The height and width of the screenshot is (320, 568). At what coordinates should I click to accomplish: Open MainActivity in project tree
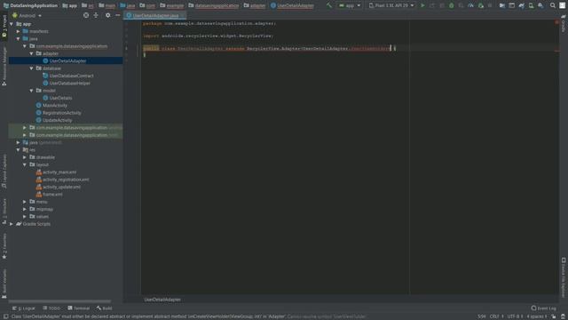pyautogui.click(x=55, y=105)
